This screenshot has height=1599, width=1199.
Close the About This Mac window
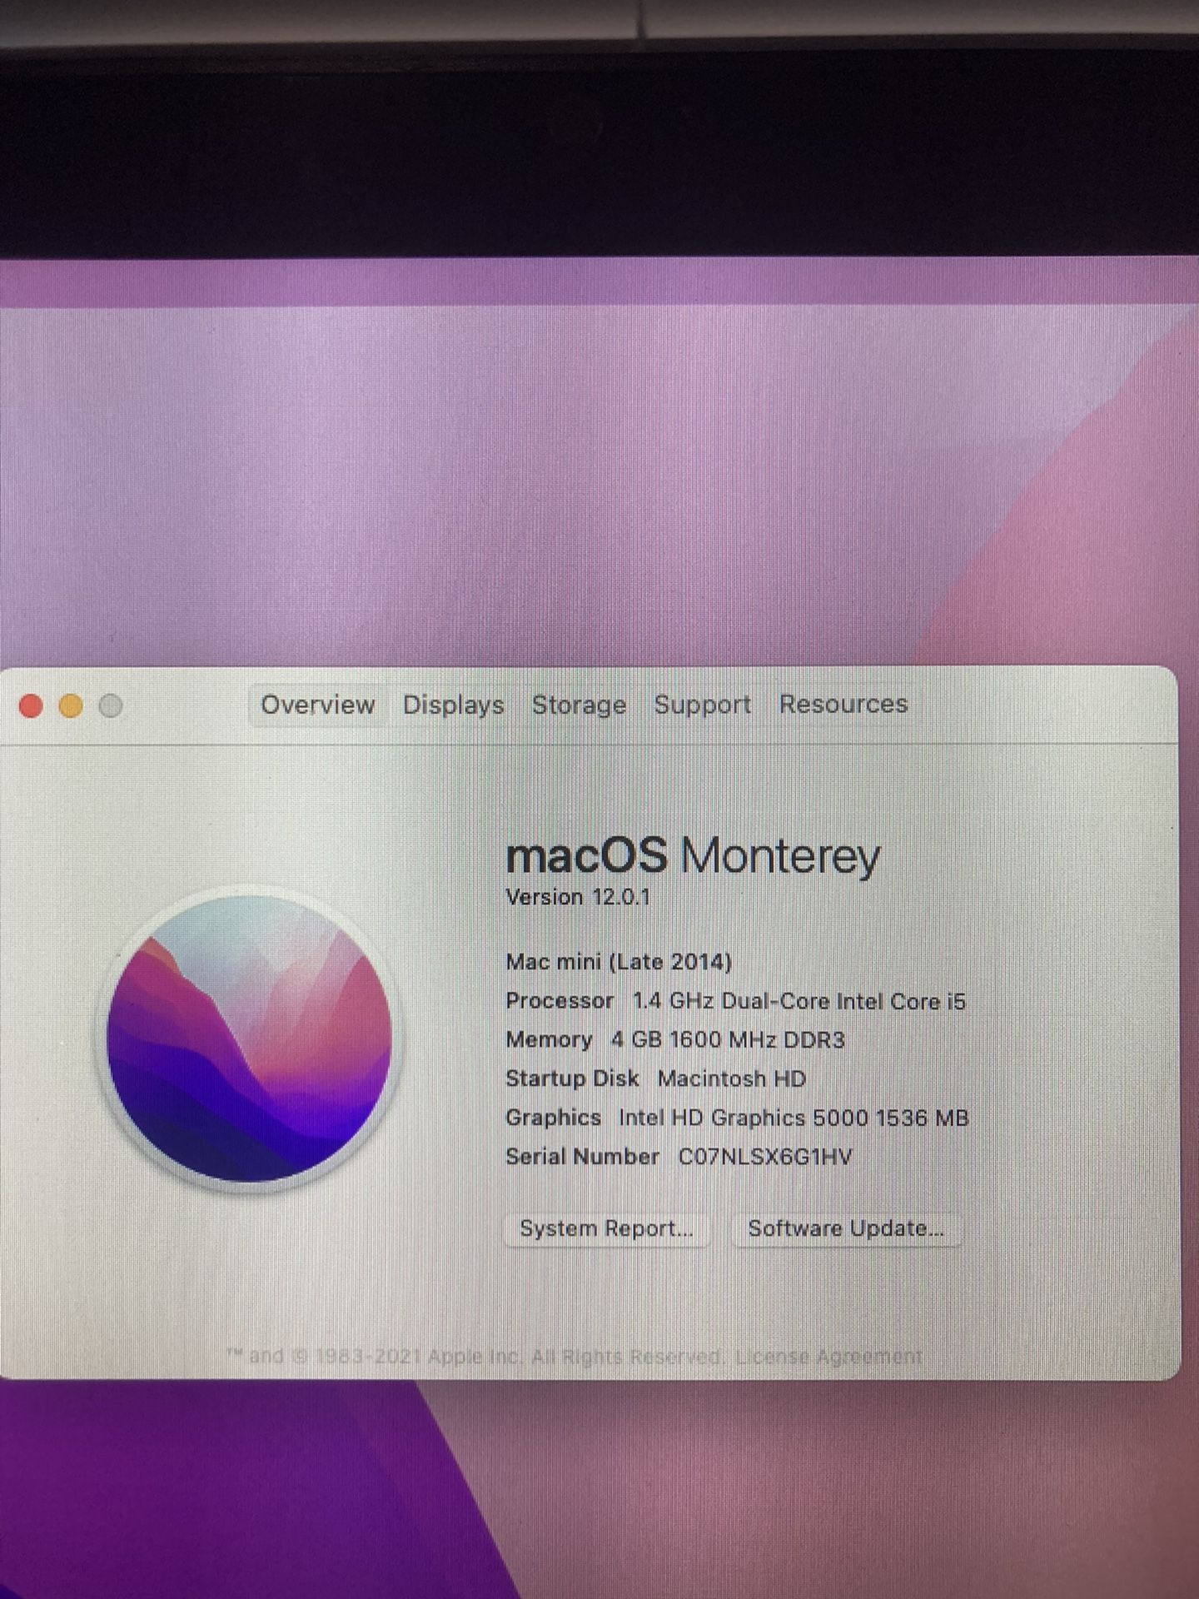click(x=31, y=706)
